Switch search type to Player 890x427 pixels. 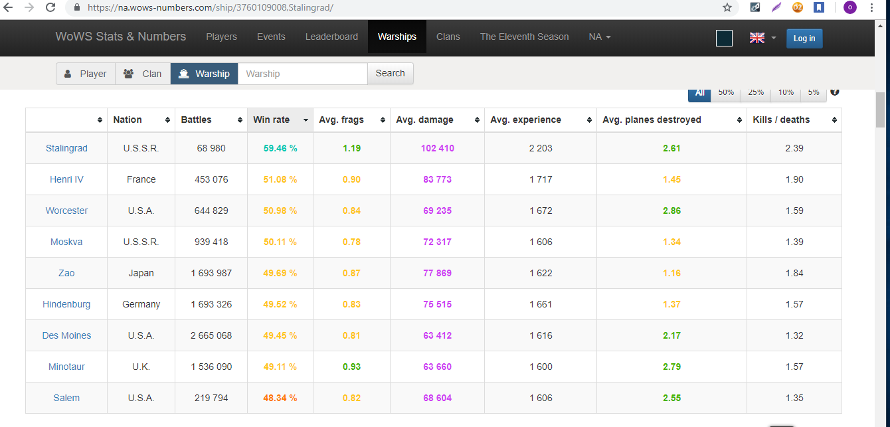[86, 74]
